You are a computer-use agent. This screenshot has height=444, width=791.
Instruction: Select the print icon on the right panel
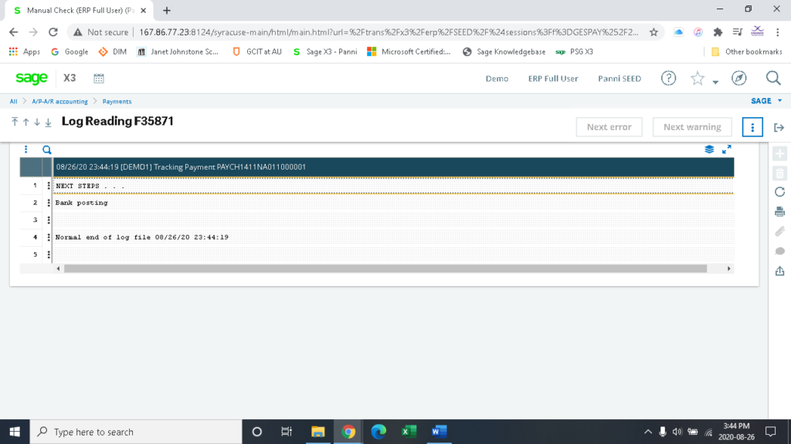coord(780,211)
